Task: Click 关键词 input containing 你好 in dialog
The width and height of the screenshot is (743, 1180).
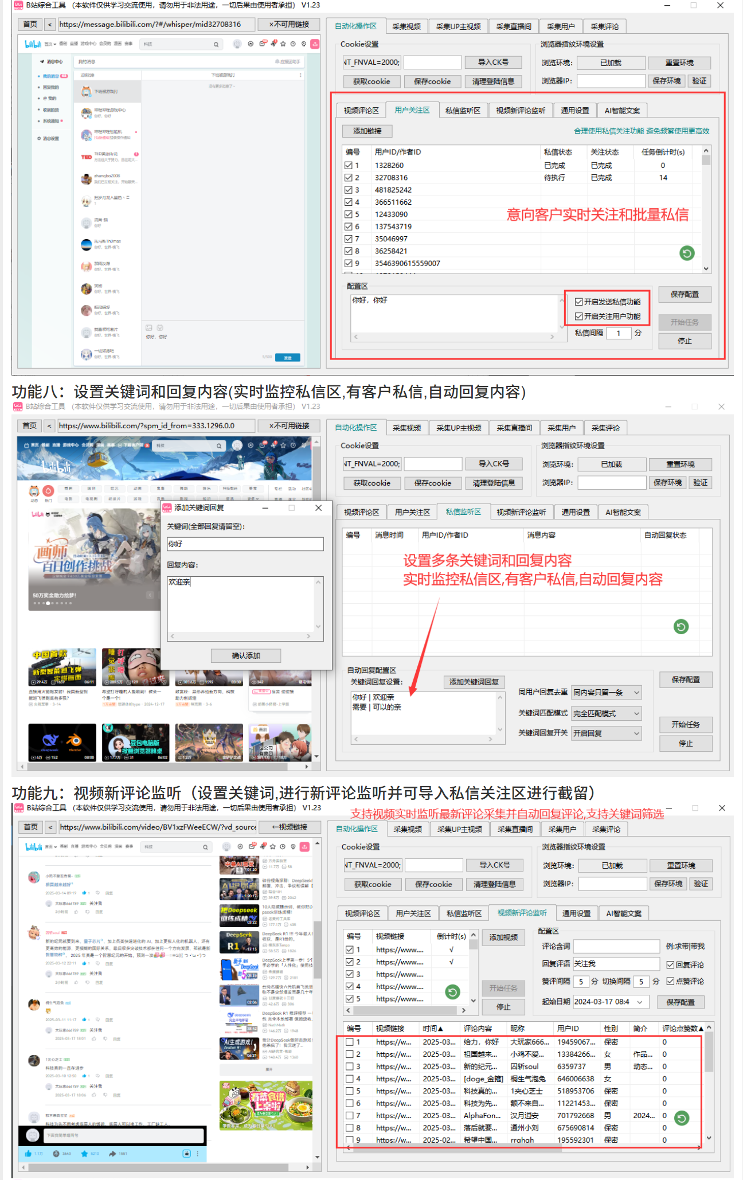Action: [x=245, y=544]
